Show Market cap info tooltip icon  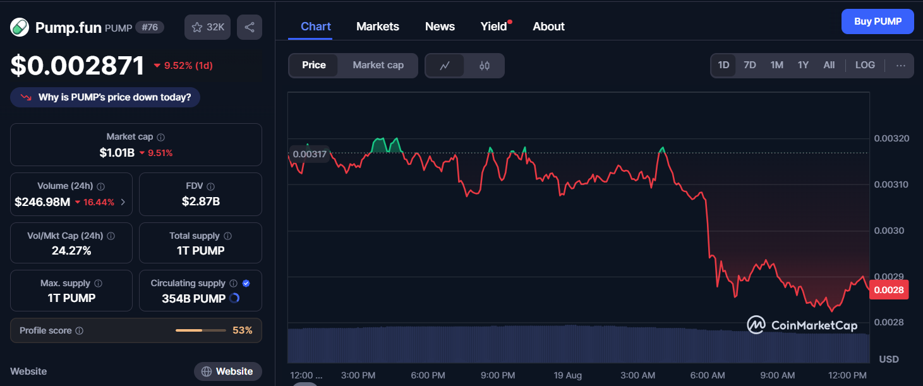(x=161, y=137)
